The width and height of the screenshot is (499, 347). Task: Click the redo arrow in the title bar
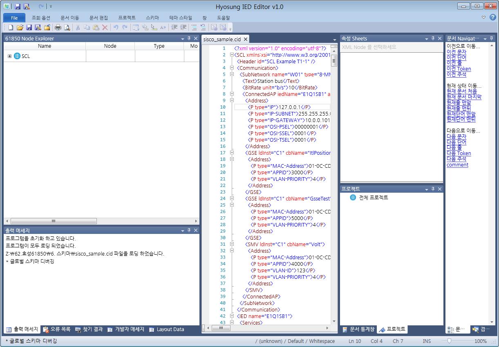pos(41,7)
